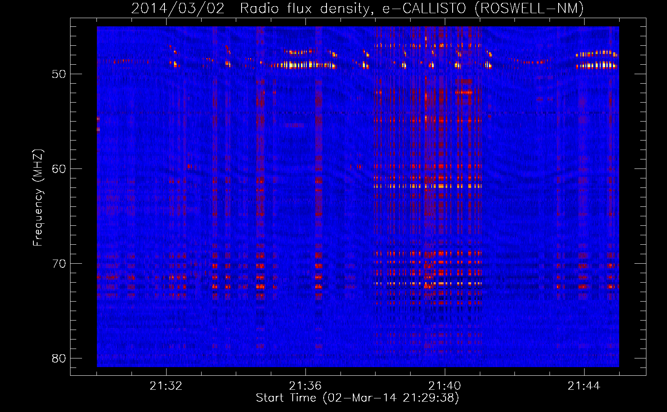This screenshot has width=667, height=412.
Task: Click the 'Frequency (MHZ)' axis label
Action: pyautogui.click(x=38, y=198)
